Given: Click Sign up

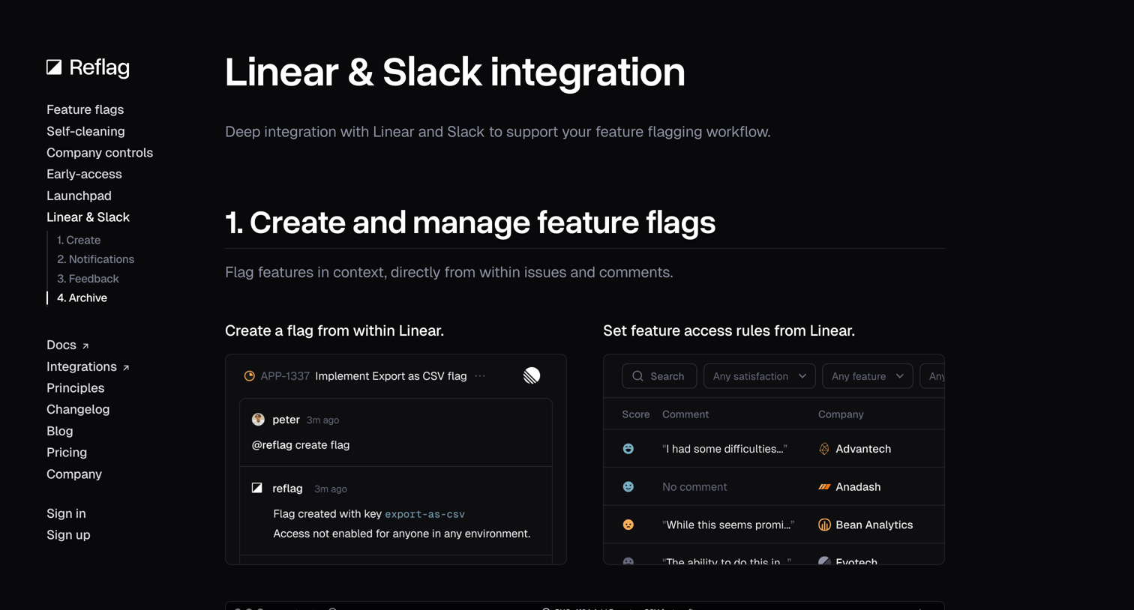Looking at the screenshot, I should (x=68, y=535).
